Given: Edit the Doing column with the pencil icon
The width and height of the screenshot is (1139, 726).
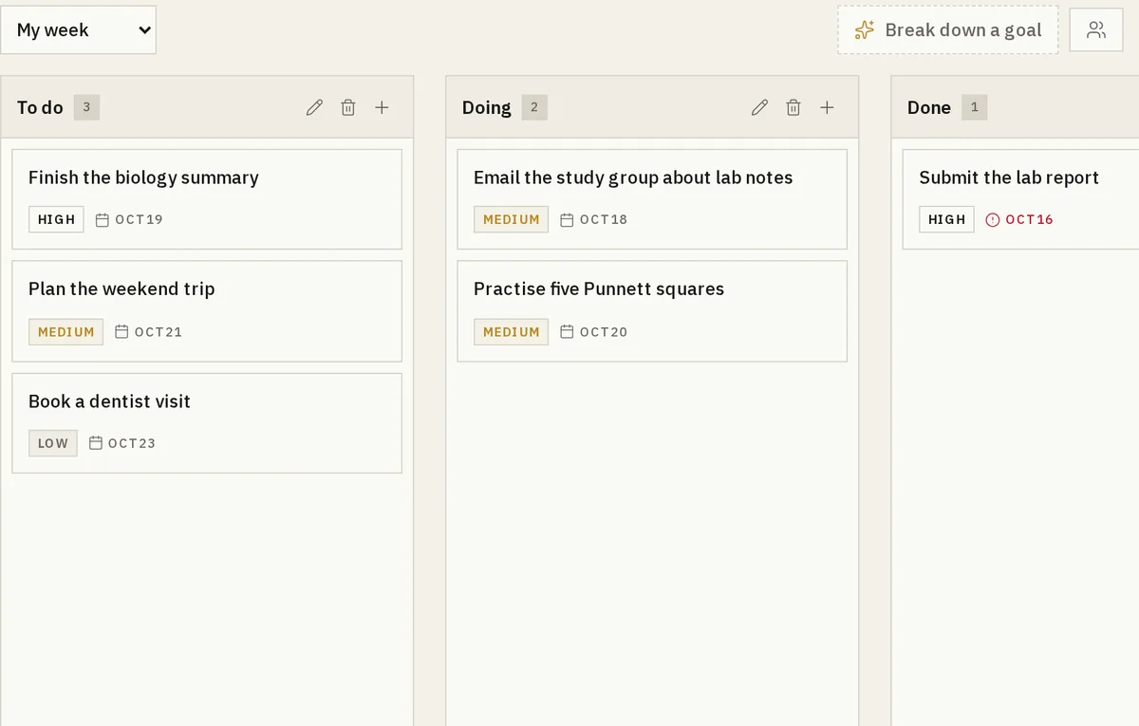Looking at the screenshot, I should [759, 107].
